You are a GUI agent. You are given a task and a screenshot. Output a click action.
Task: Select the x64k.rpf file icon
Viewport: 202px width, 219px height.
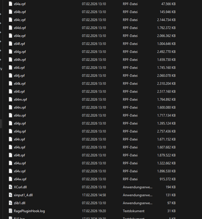pos(10,84)
